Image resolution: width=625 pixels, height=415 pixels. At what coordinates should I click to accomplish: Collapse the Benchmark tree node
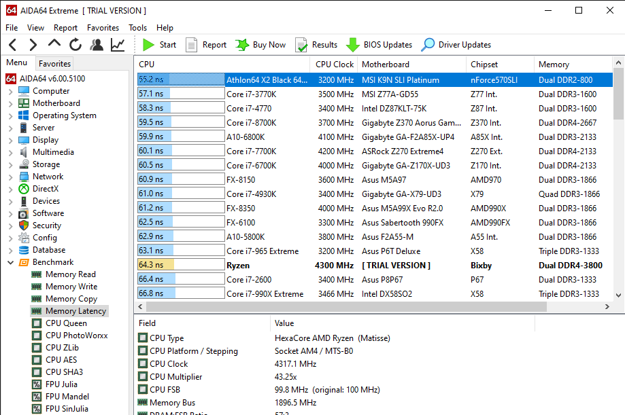tap(11, 262)
